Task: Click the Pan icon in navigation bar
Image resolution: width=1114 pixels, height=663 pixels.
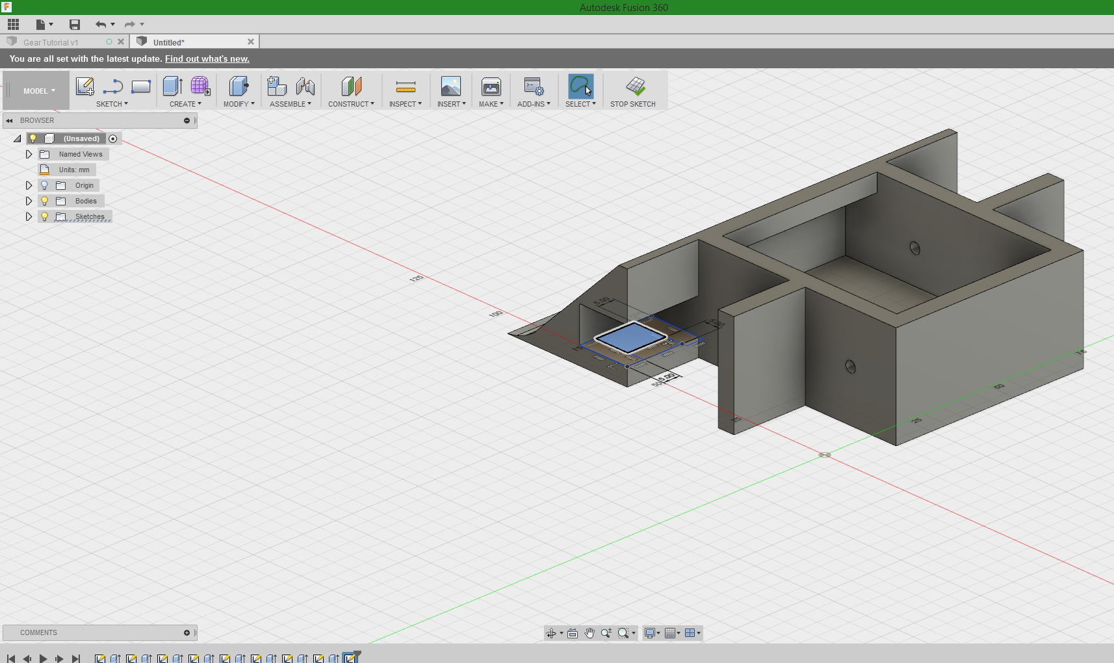Action: tap(589, 632)
